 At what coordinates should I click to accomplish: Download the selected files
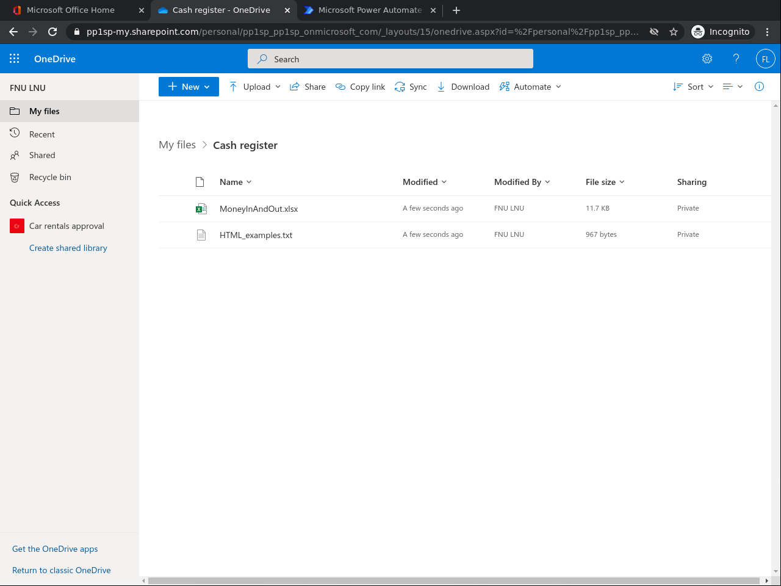(463, 87)
